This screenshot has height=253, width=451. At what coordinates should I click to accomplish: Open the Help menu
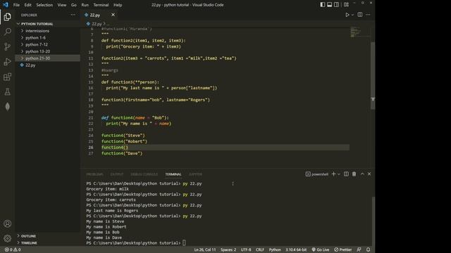pyautogui.click(x=118, y=5)
